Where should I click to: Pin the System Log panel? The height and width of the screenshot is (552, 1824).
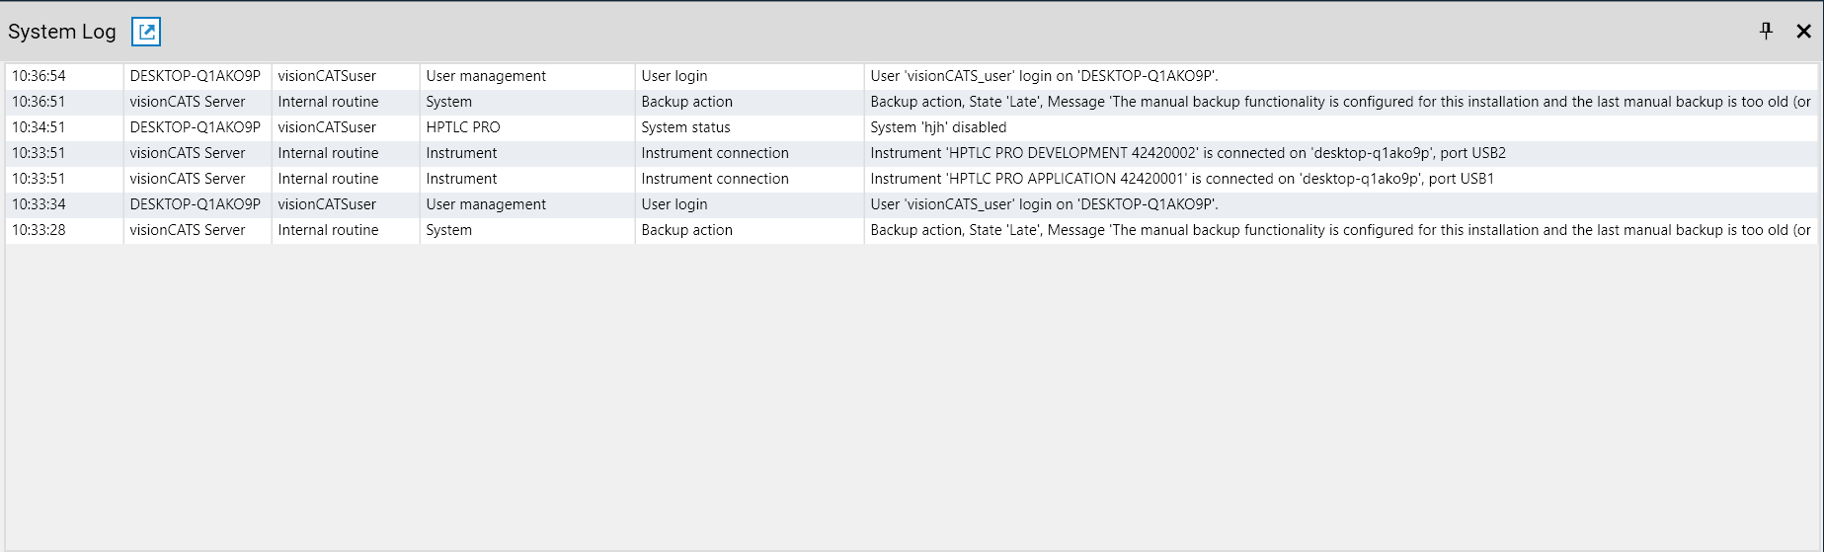1766,32
